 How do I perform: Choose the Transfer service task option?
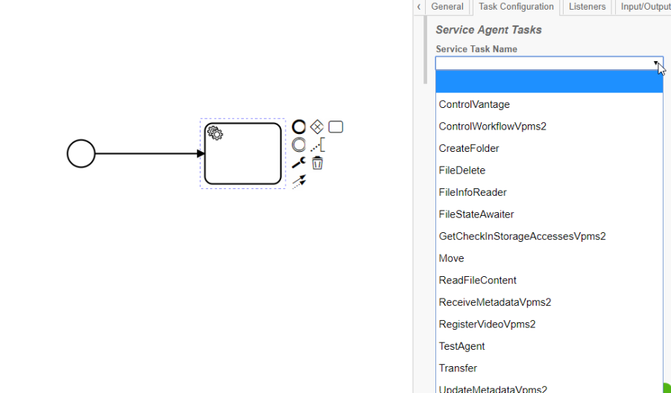(458, 368)
